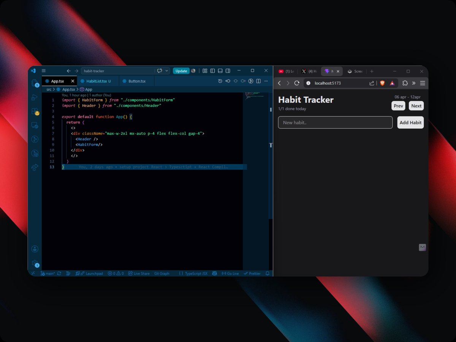Switch to the Button.tsx tab
The height and width of the screenshot is (342, 456).
pos(137,81)
